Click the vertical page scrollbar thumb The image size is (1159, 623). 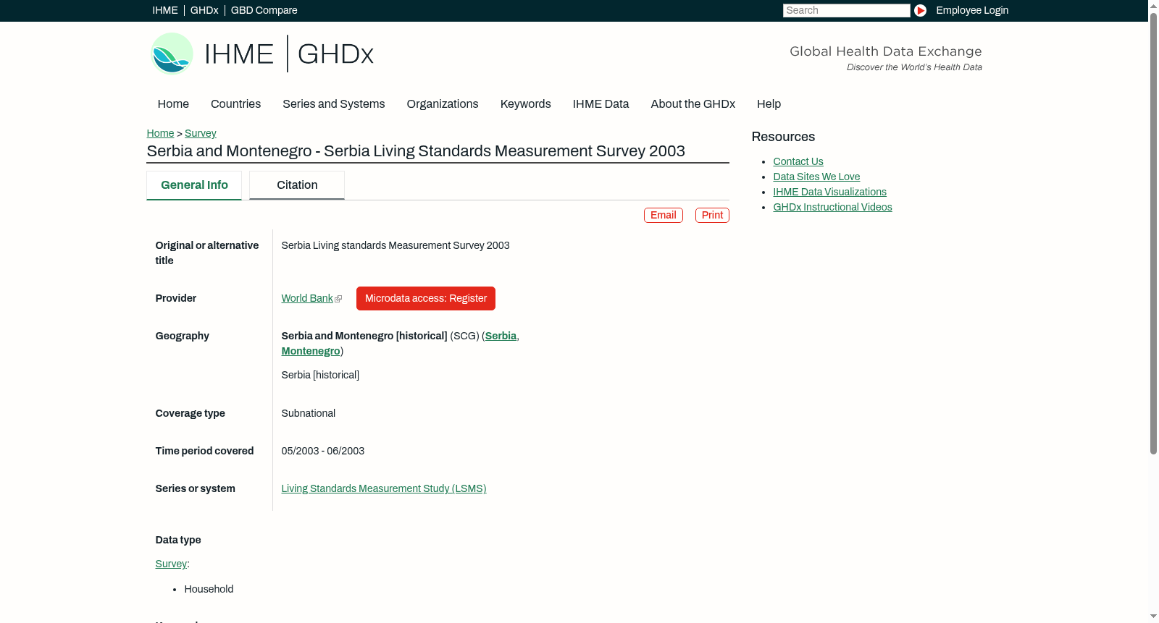click(1153, 234)
